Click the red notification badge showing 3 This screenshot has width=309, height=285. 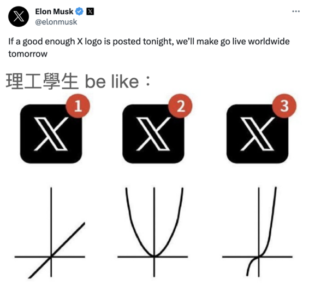pyautogui.click(x=284, y=106)
